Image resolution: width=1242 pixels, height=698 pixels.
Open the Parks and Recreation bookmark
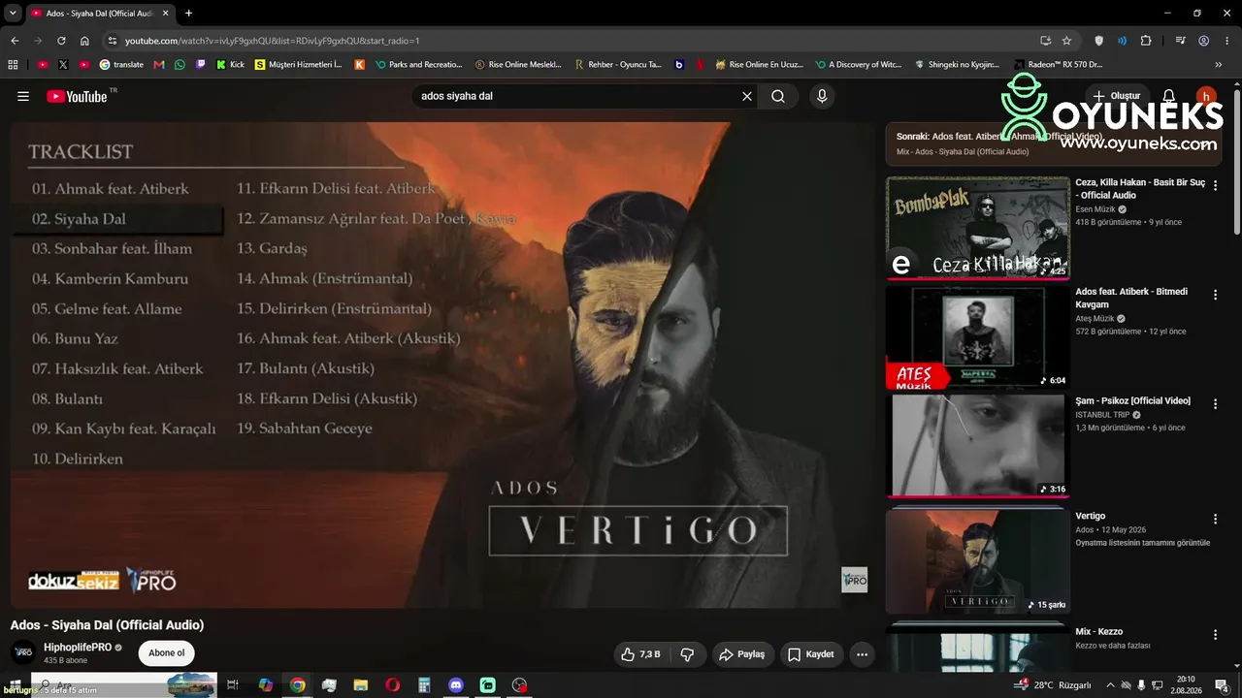coord(418,65)
